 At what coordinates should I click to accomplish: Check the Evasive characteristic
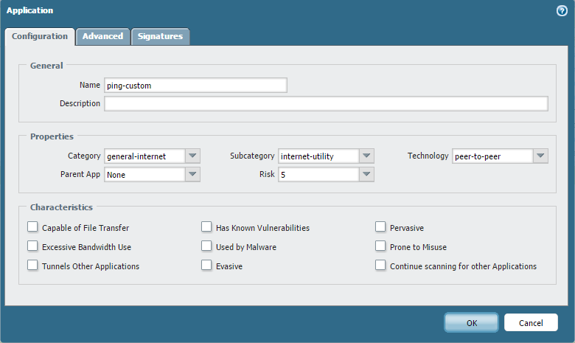tap(206, 266)
